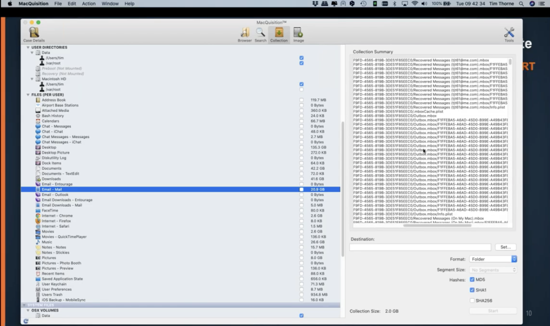Enable the SHA256 hash checkbox
This screenshot has height=326, width=550.
click(x=472, y=301)
